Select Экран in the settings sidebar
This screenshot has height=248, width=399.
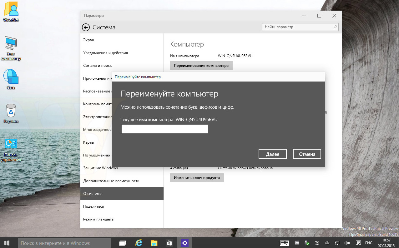pos(89,40)
